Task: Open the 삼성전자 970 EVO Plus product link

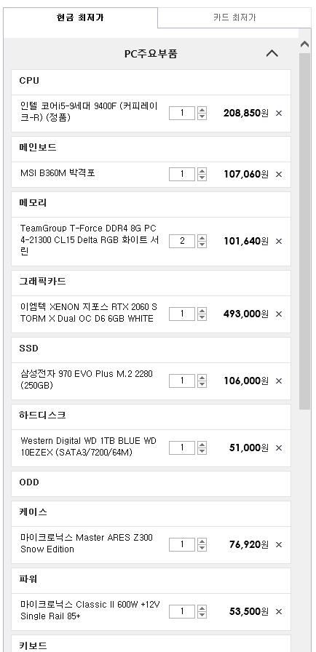Action: pos(87,380)
